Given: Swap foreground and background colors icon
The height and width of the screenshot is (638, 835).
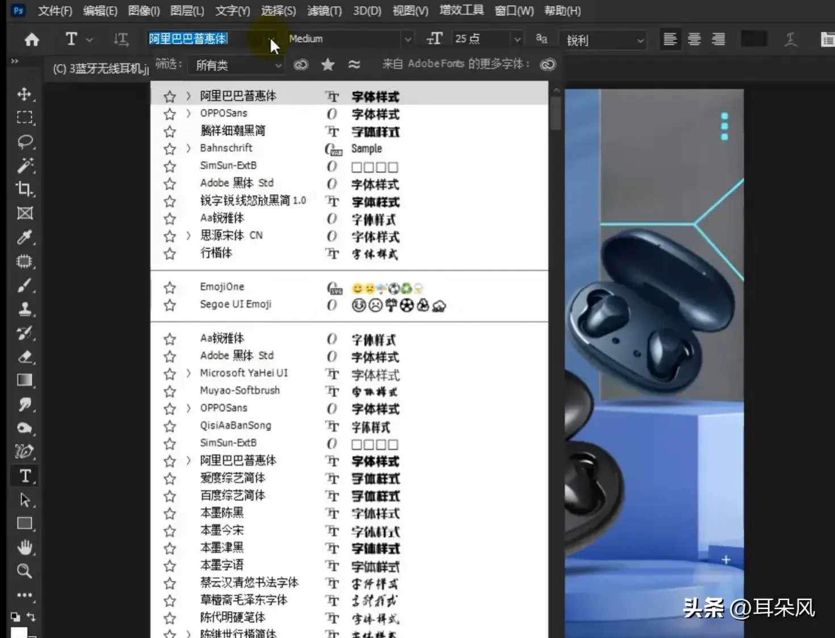Looking at the screenshot, I should (x=31, y=616).
